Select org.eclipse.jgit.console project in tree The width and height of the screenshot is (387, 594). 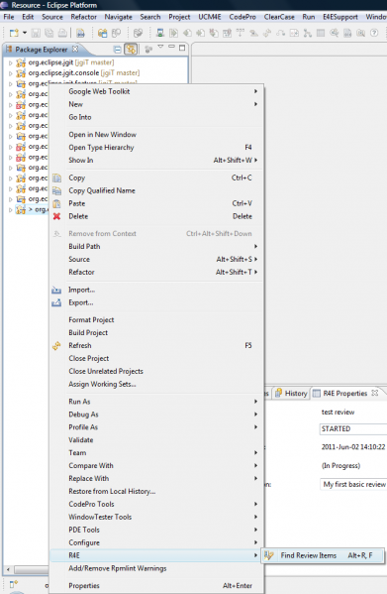(77, 72)
